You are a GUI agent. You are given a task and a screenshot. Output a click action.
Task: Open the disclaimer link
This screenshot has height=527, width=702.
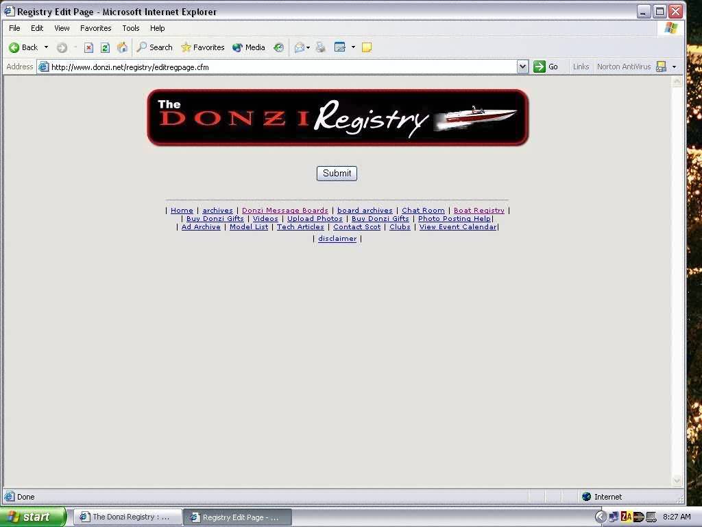337,238
